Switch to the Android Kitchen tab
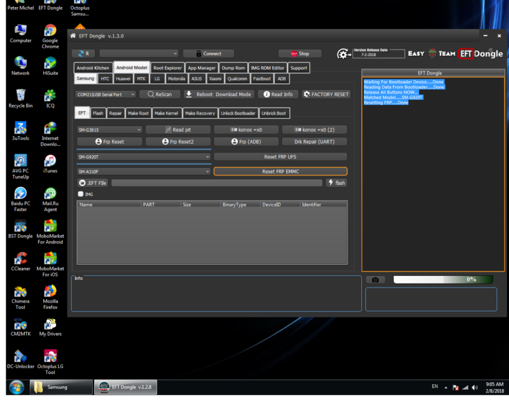Screen dimensions: 509x407 point(93,68)
